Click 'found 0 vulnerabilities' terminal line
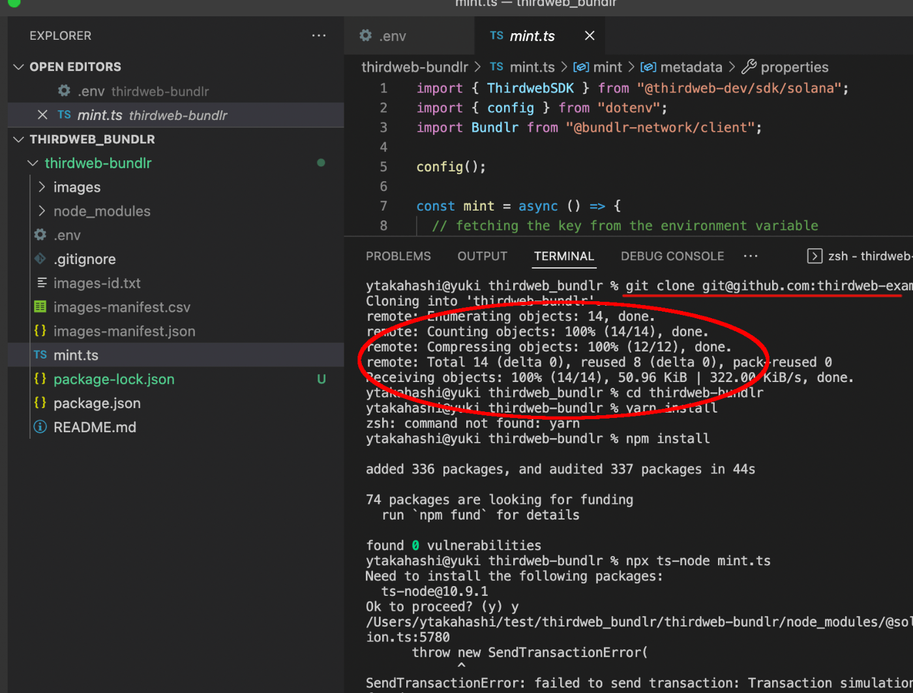The width and height of the screenshot is (913, 693). pyautogui.click(x=454, y=545)
